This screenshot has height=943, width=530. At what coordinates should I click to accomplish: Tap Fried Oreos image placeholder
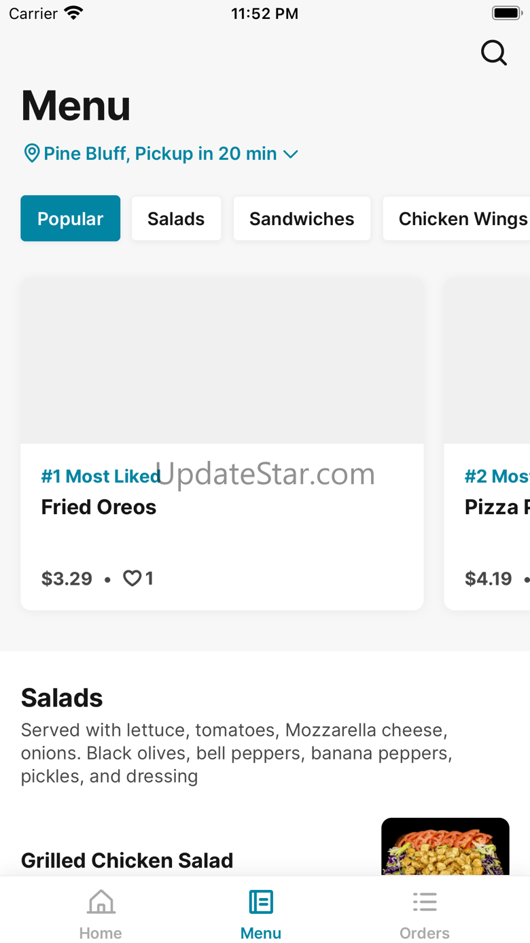(x=222, y=360)
